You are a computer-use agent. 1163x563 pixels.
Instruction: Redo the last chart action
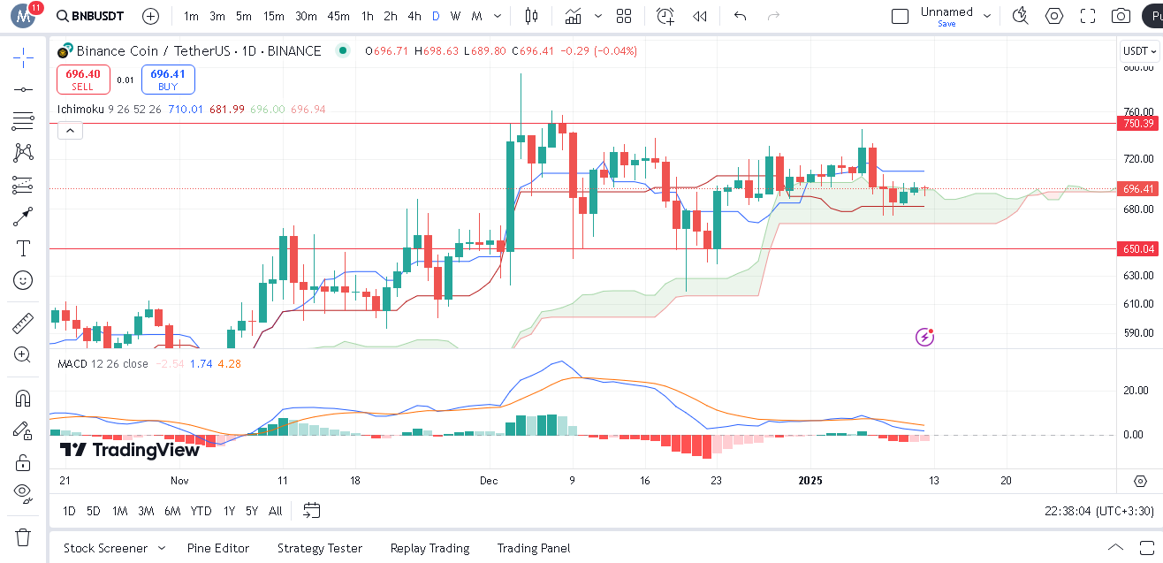(773, 16)
